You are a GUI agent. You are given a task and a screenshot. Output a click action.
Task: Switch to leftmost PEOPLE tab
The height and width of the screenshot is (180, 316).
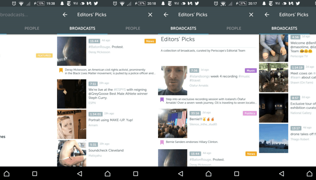point(32,28)
